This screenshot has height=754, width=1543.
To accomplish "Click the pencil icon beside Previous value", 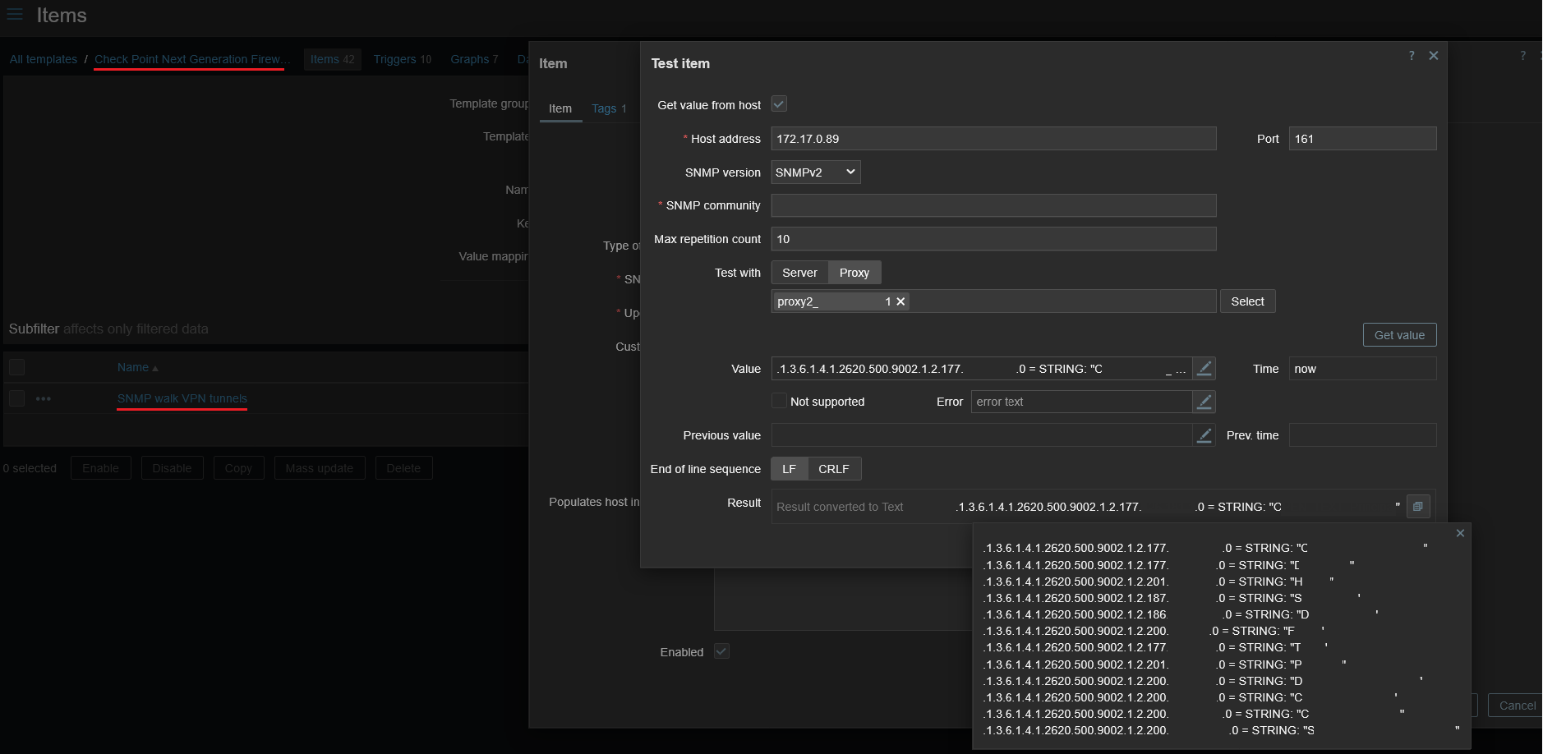I will [x=1204, y=435].
